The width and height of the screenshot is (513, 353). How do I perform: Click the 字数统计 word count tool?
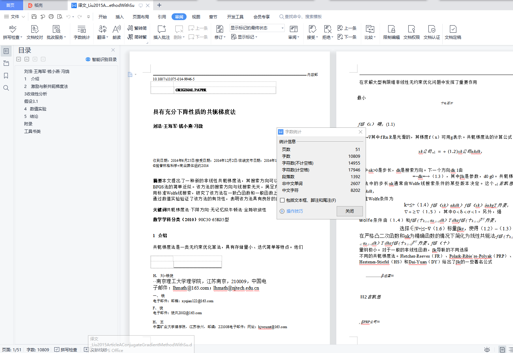point(82,32)
